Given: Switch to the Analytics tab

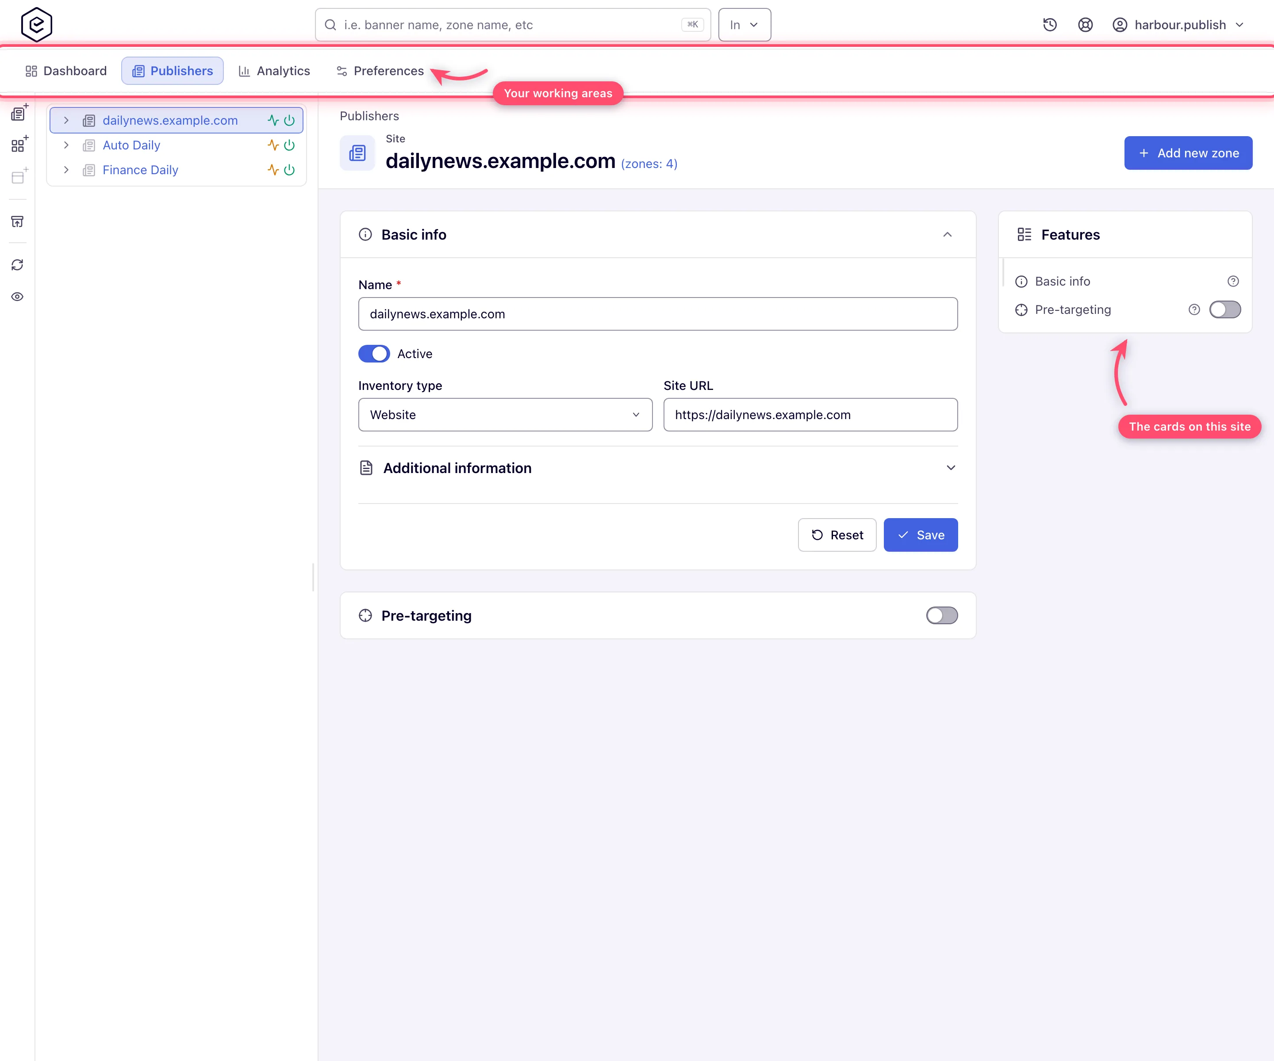Looking at the screenshot, I should [274, 71].
